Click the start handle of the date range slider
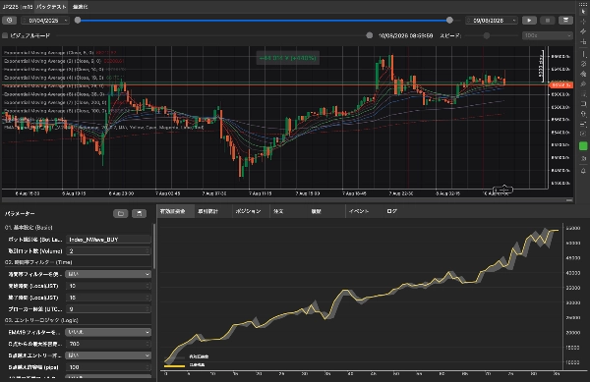The image size is (590, 382). (78, 21)
